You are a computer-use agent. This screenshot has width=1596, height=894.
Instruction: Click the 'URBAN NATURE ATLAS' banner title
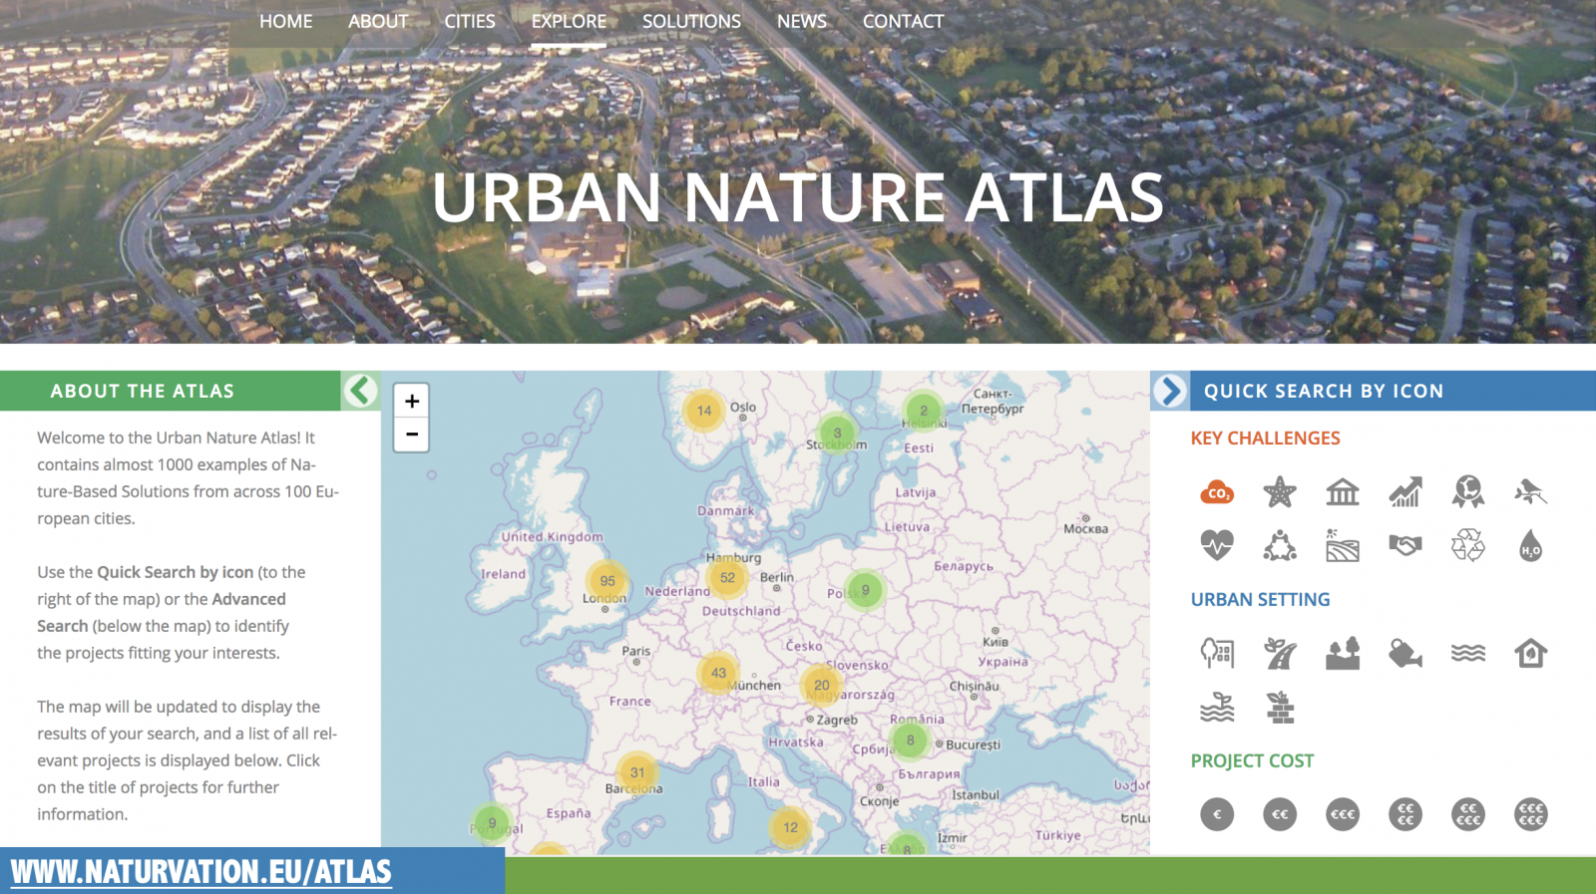point(798,197)
